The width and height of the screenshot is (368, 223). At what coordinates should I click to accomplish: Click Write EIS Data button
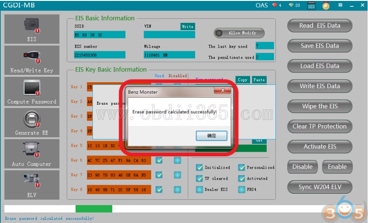(320, 86)
